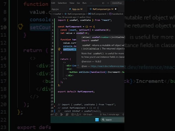Open the UseRef breadcrumb folder
Image resolution: width=175 pixels, height=131 pixels.
[x=58, y=14]
